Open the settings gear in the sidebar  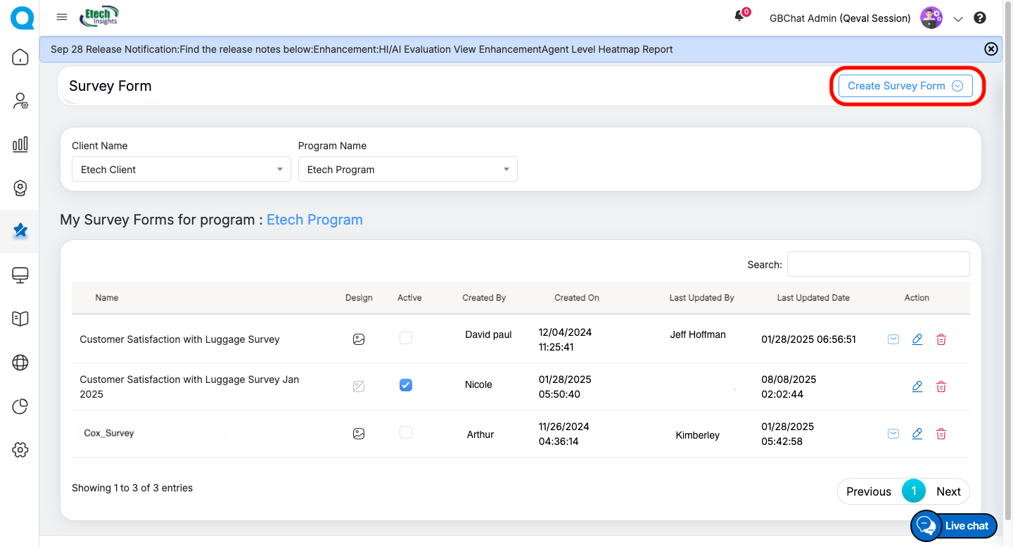tap(20, 450)
